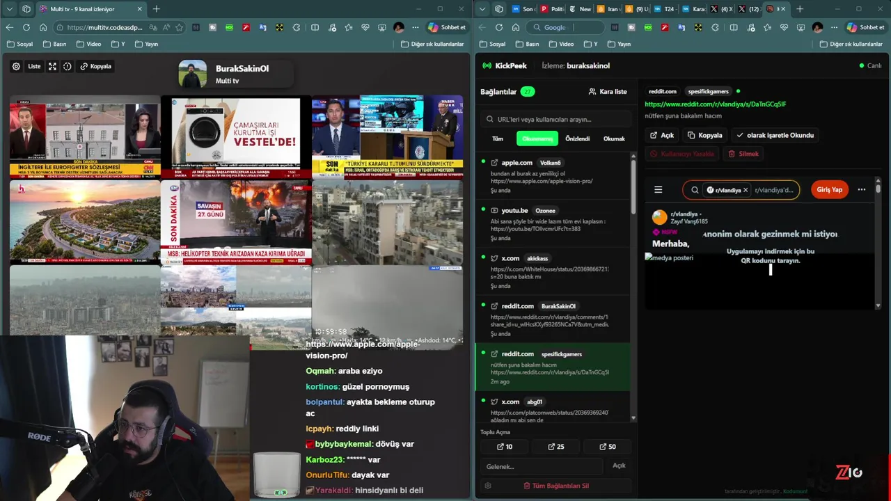The image size is (891, 501).
Task: Click the Gelenek custom count field
Action: pos(542,466)
